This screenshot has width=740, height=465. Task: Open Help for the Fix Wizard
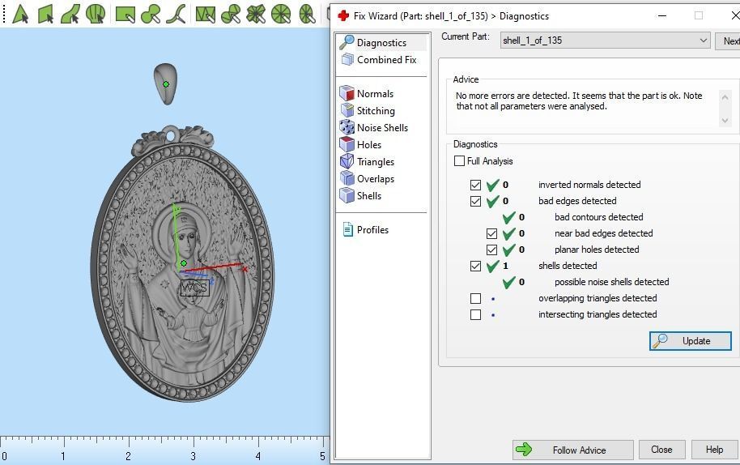tap(714, 450)
